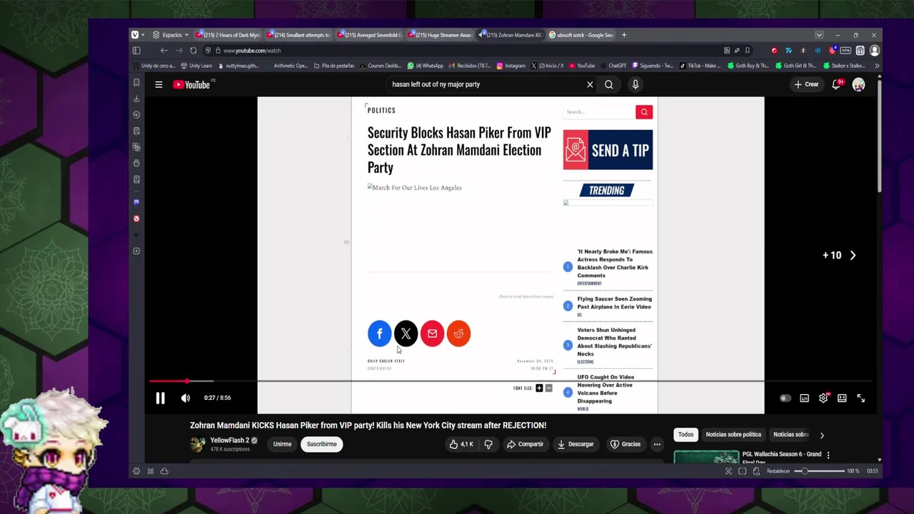Open the tracker blocker shield icon
Screen dimensions: 914x514
click(208, 51)
